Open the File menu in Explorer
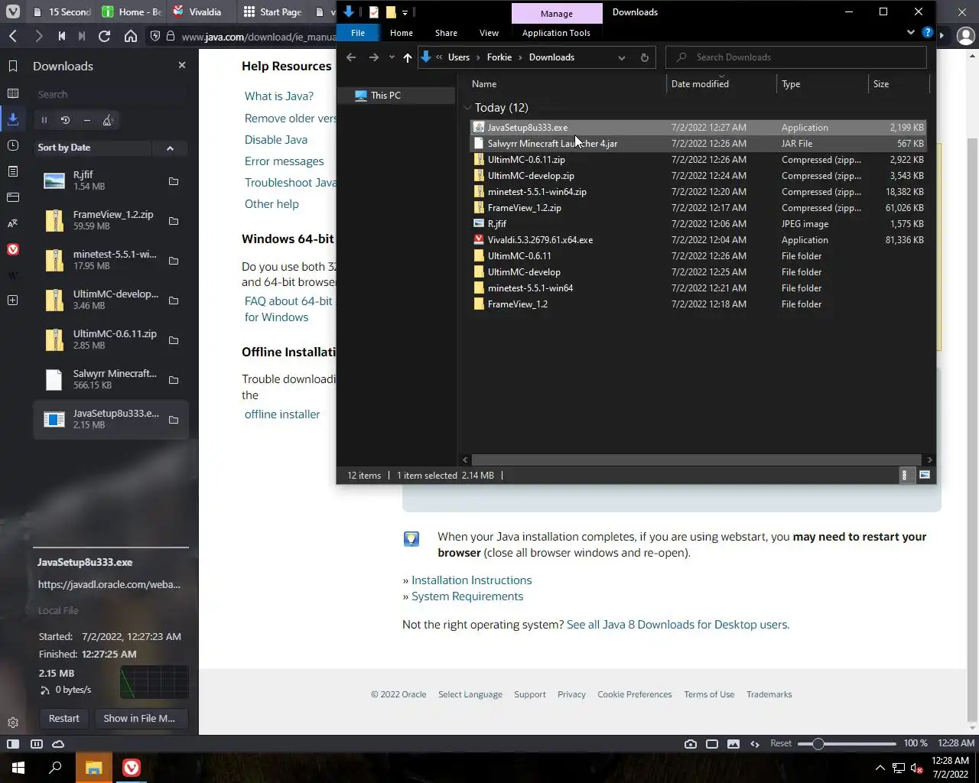This screenshot has height=783, width=979. pyautogui.click(x=358, y=33)
